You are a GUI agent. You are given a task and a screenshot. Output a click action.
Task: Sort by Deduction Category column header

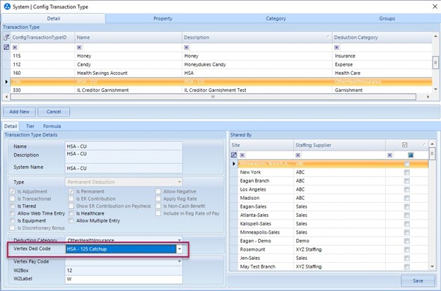point(382,37)
